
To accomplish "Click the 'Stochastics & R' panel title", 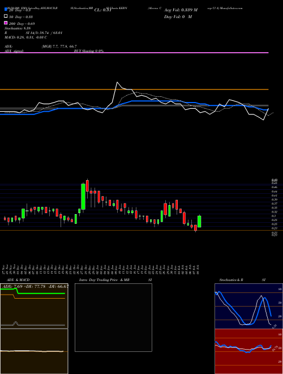I will click(231, 280).
